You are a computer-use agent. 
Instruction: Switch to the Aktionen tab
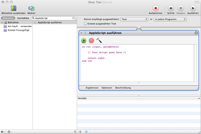[8, 18]
